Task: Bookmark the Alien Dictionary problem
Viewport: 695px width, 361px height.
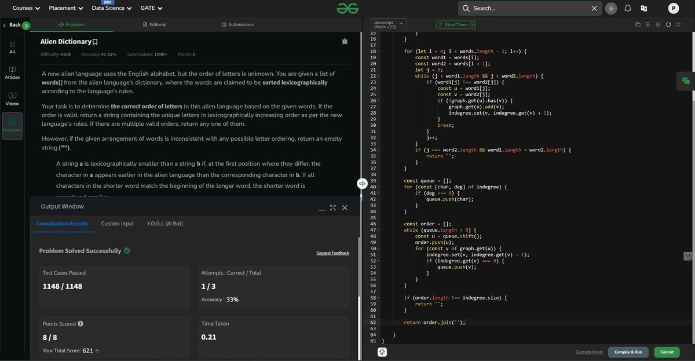Action: 95,42
